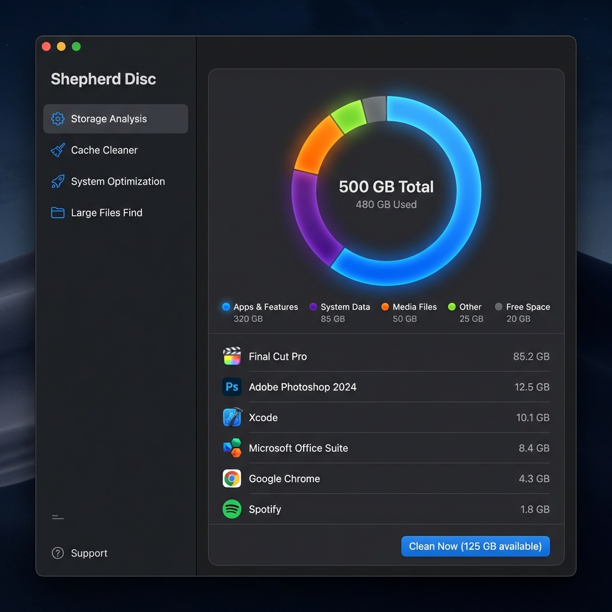Click the Large Files Find folder icon

click(x=58, y=213)
